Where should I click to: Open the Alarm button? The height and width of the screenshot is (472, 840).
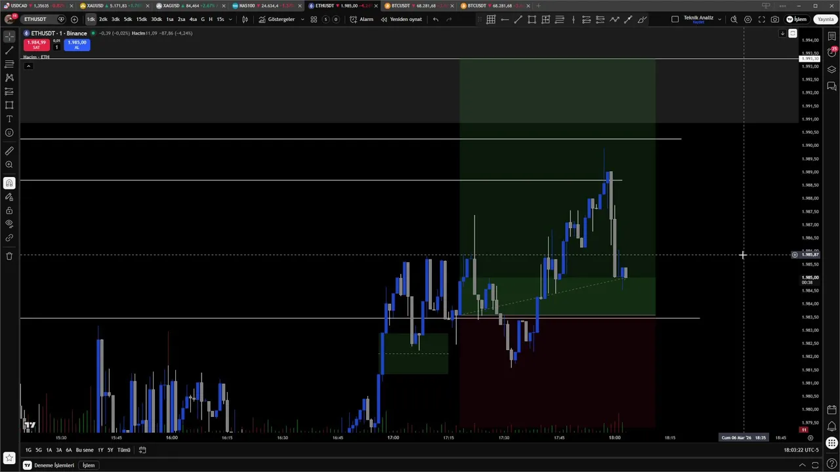tap(362, 19)
